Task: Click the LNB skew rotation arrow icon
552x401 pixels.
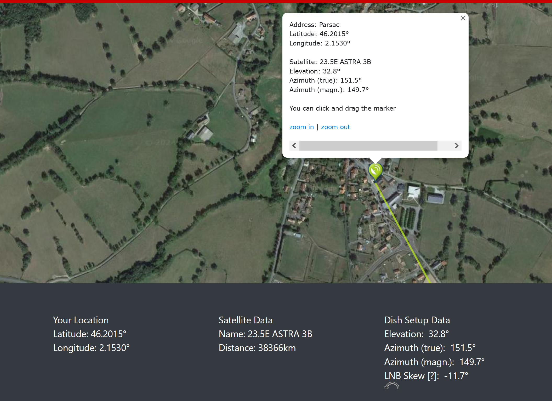Action: pyautogui.click(x=391, y=386)
